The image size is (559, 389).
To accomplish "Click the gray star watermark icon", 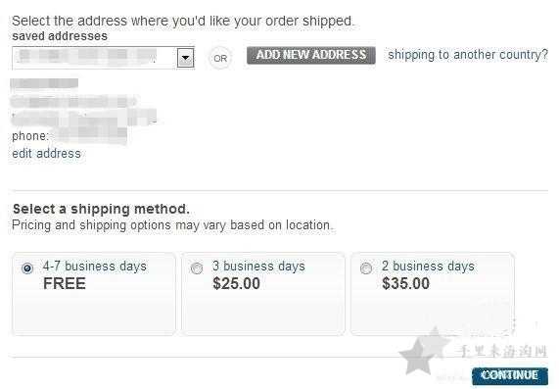I will 423,352.
